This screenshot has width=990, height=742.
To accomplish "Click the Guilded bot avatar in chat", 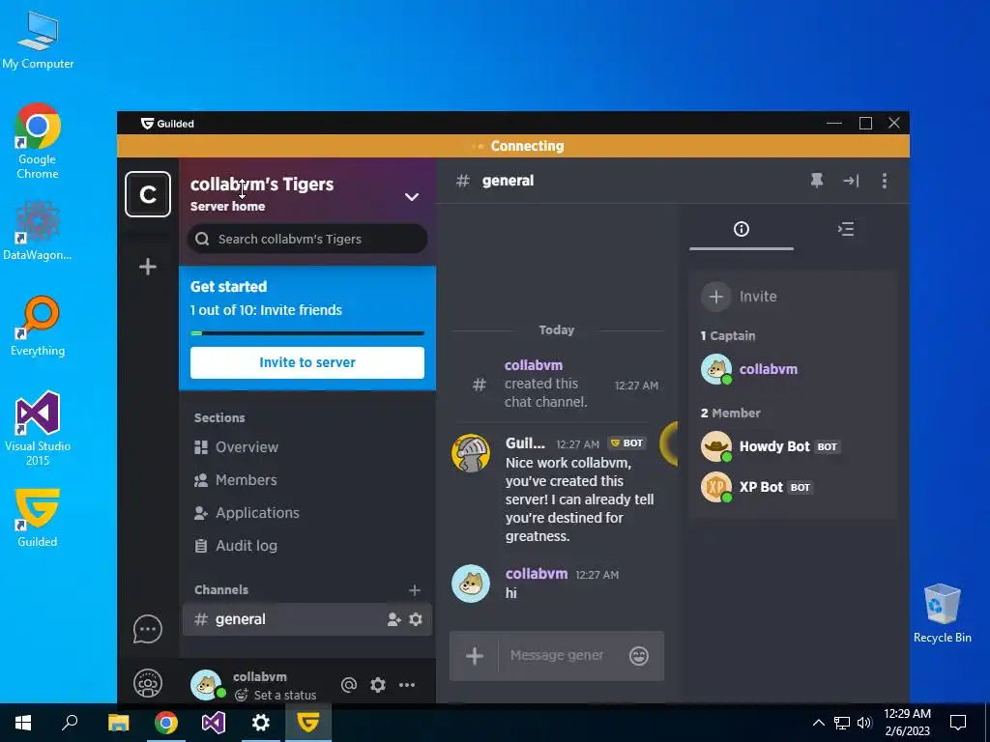I will [x=471, y=453].
